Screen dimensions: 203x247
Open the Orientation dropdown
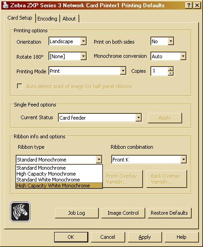(x=83, y=41)
